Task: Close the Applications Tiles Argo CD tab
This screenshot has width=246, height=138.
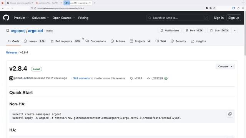Action: tap(61, 3)
